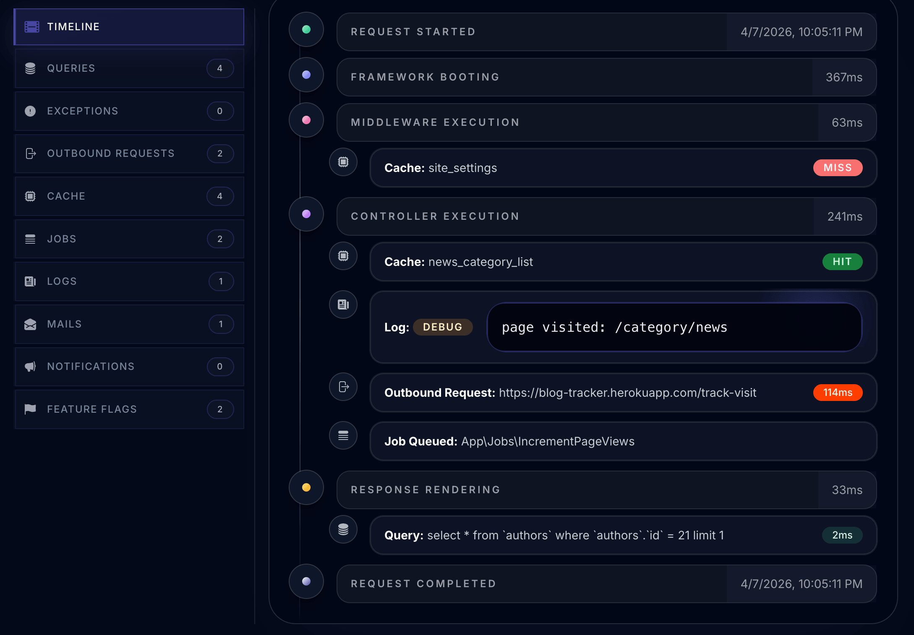Screen dimensions: 914x635
Task: Click the cache chip icon beside news_category_list
Action: click(x=343, y=256)
